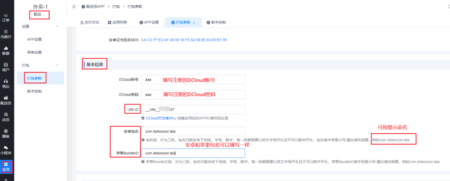Screen dimensions: 450x181
Task: Collapse the 打包 group in side menu
Action: pyautogui.click(x=57, y=65)
